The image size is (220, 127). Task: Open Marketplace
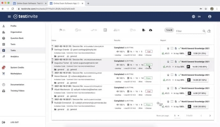click(23, 74)
